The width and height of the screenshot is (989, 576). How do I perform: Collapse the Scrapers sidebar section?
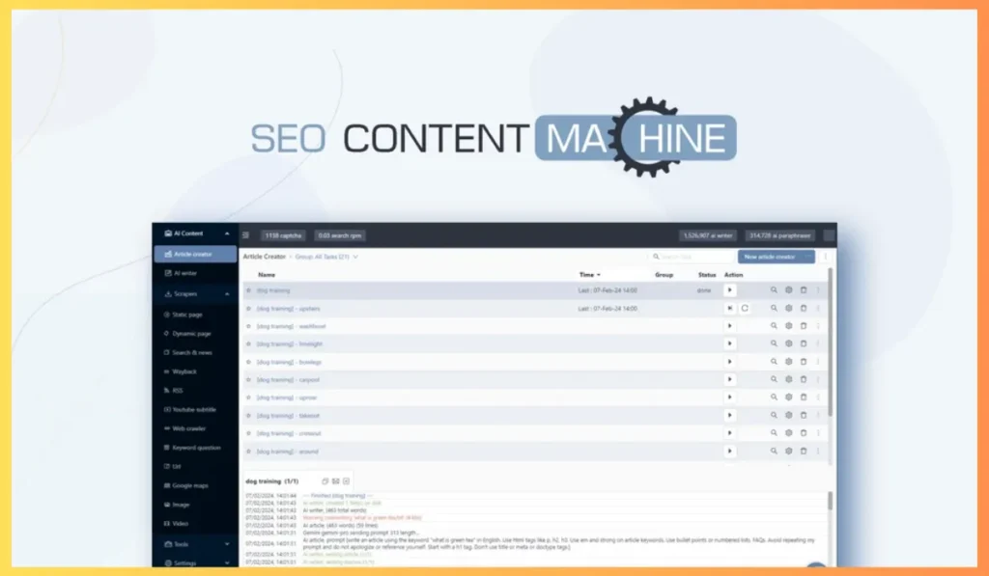click(227, 294)
